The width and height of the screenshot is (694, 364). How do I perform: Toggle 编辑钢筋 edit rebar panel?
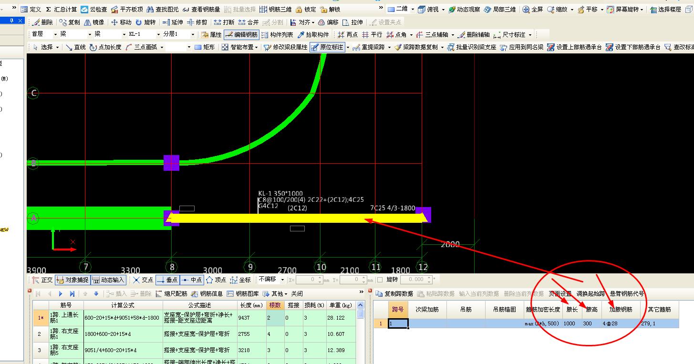[x=241, y=34]
